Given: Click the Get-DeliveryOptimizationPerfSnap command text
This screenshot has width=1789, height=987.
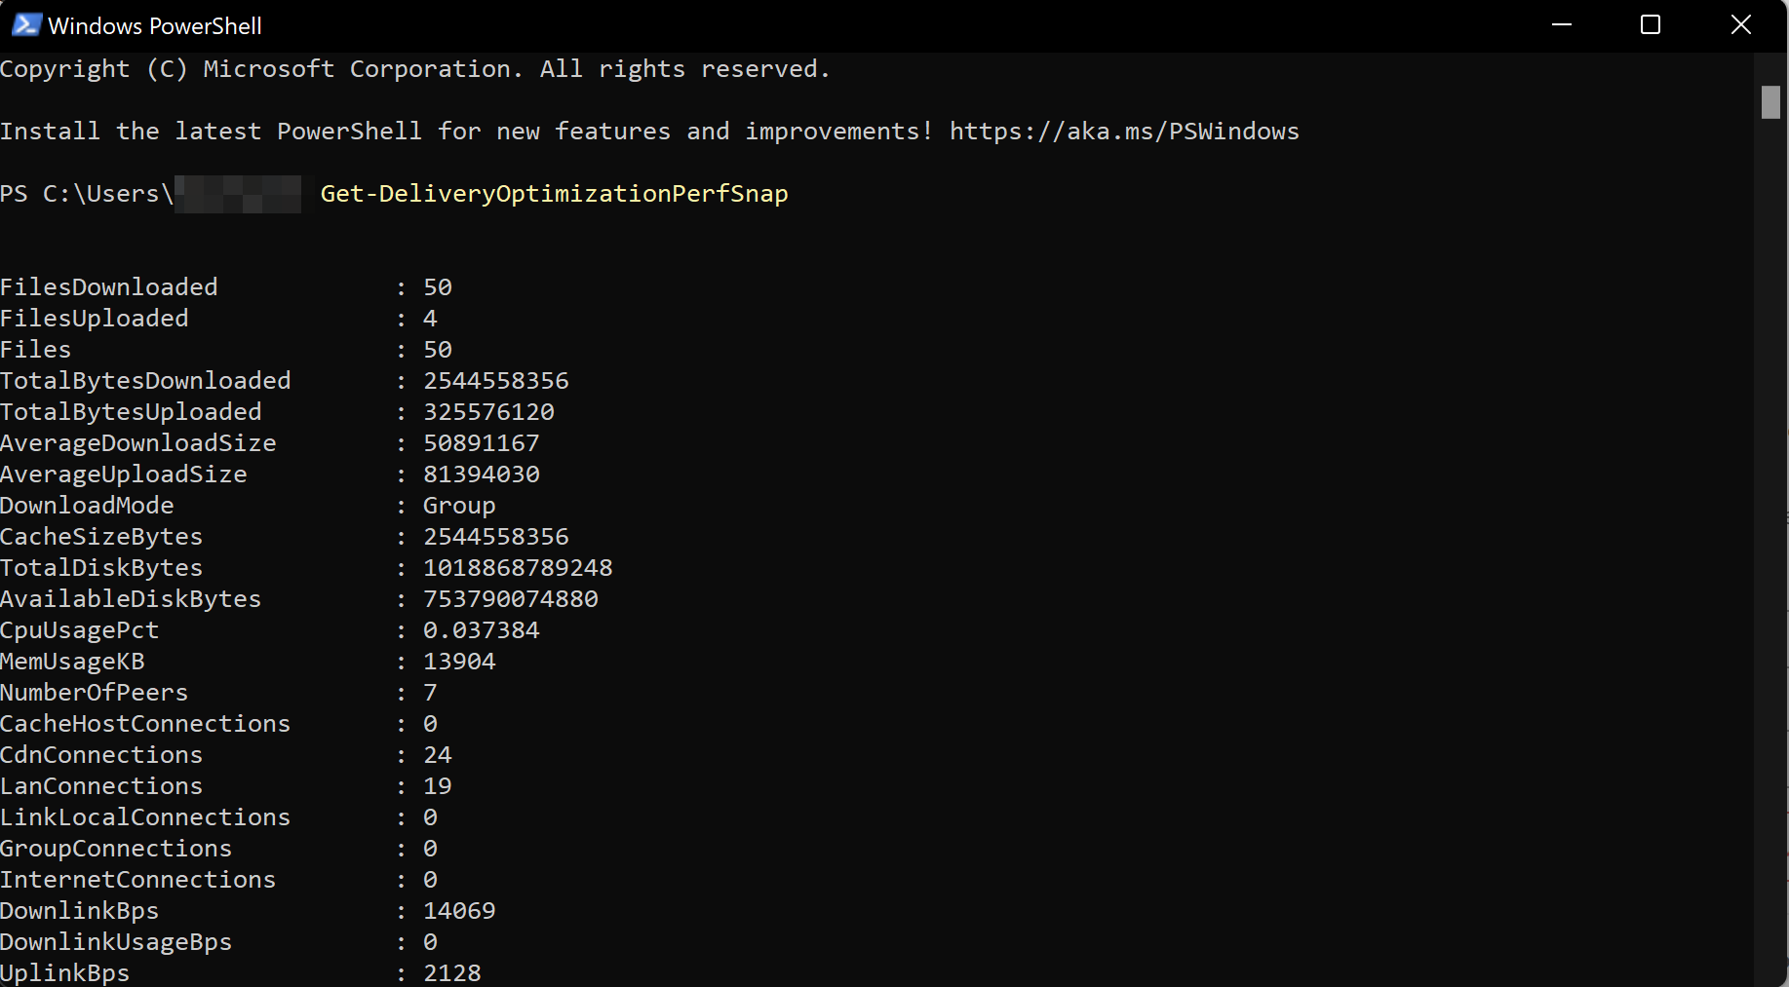Looking at the screenshot, I should [x=554, y=194].
